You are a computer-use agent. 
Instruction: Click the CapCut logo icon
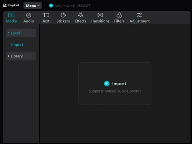[5, 5]
